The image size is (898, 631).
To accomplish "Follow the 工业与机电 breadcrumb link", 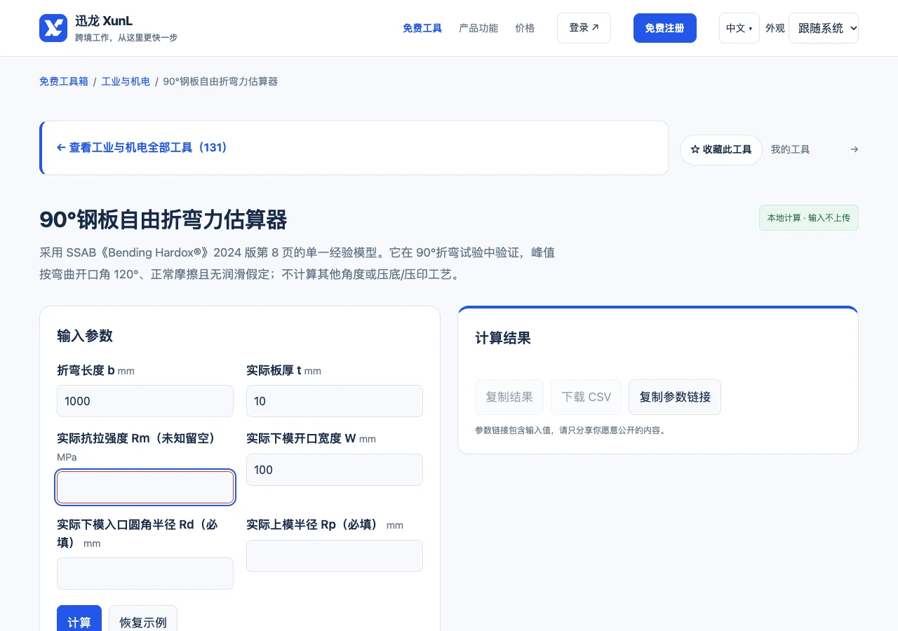I will tap(126, 81).
